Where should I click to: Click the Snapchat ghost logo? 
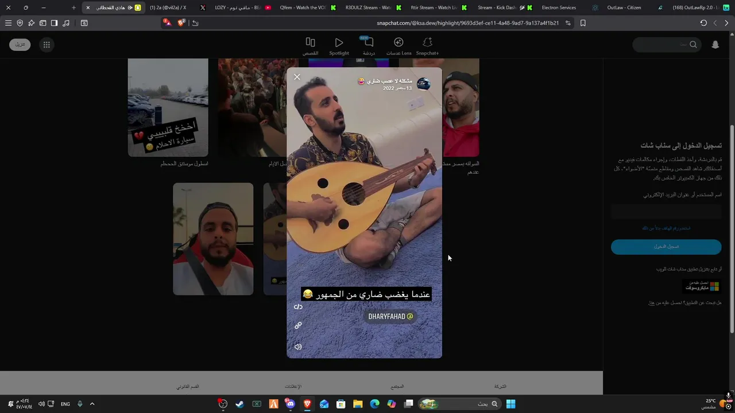click(x=715, y=44)
